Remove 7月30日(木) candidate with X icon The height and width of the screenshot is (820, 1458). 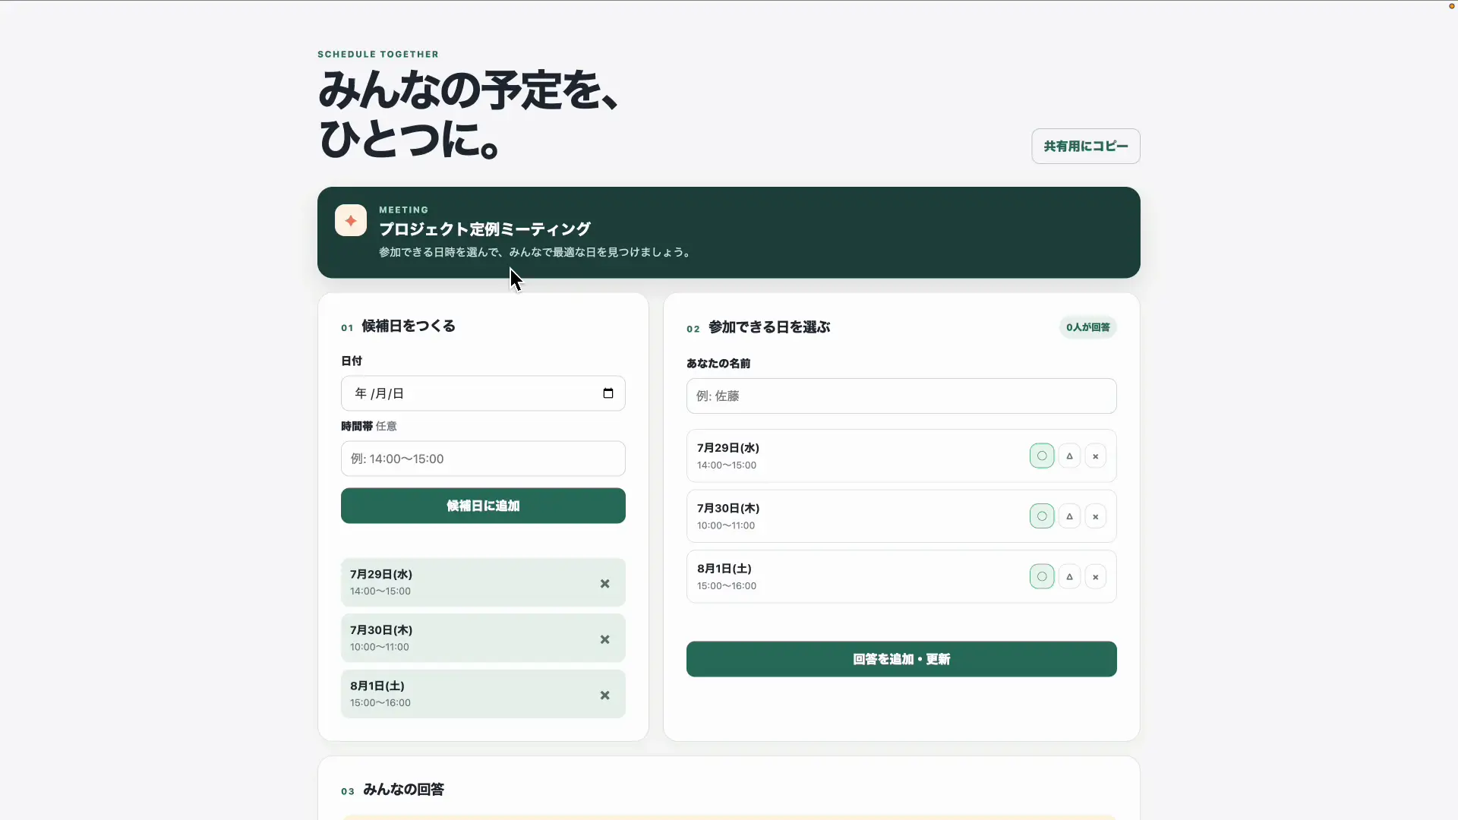coord(604,639)
